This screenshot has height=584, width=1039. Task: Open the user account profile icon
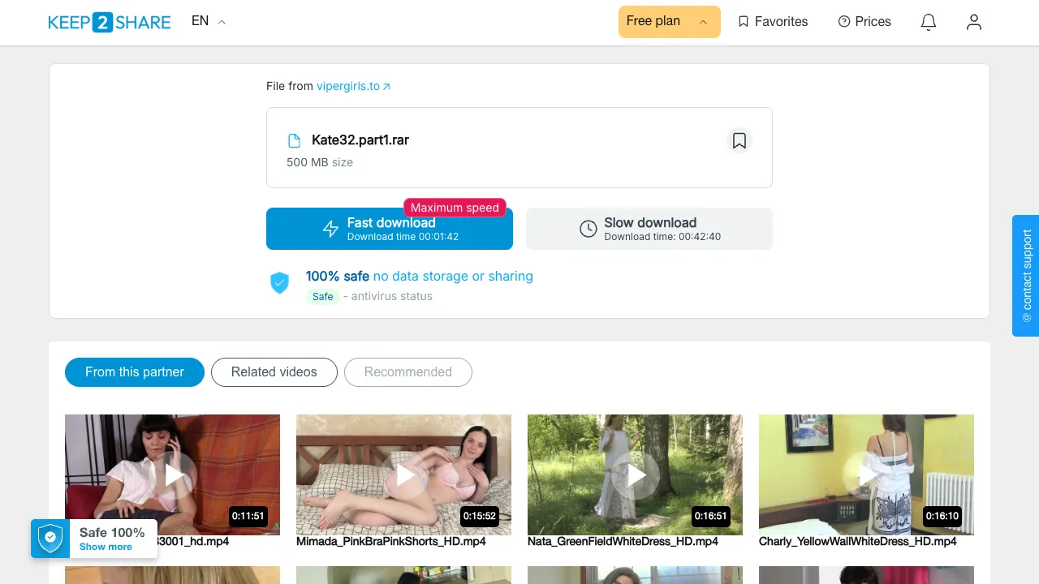tap(974, 22)
